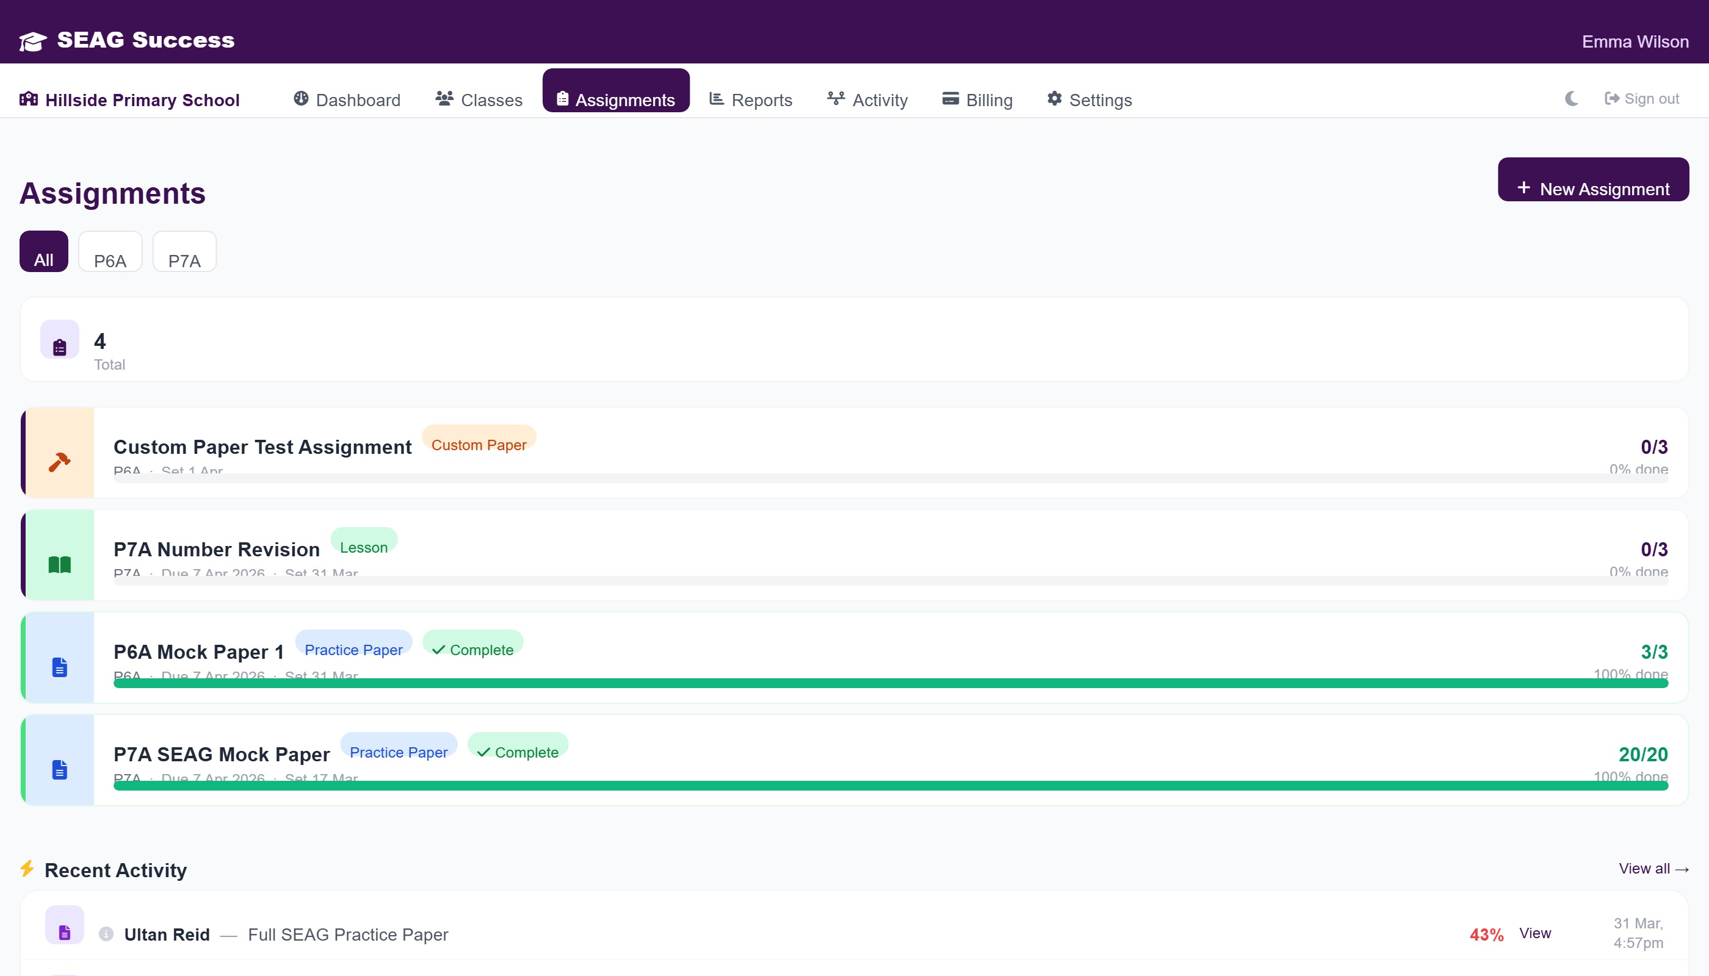Click the SEAG Success graduation cap logo
1709x976 pixels.
coord(32,41)
